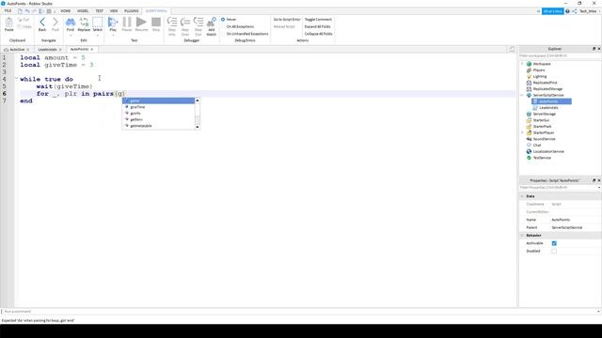
Task: Collapse the ServerScriptService tree node
Action: point(523,95)
